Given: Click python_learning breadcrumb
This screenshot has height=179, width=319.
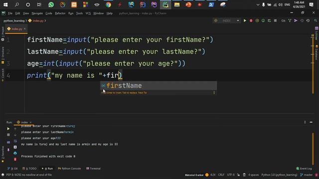Looking at the screenshot, I should 14,21.
